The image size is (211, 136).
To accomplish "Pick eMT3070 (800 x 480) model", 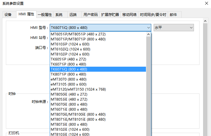I will (x=69, y=79).
